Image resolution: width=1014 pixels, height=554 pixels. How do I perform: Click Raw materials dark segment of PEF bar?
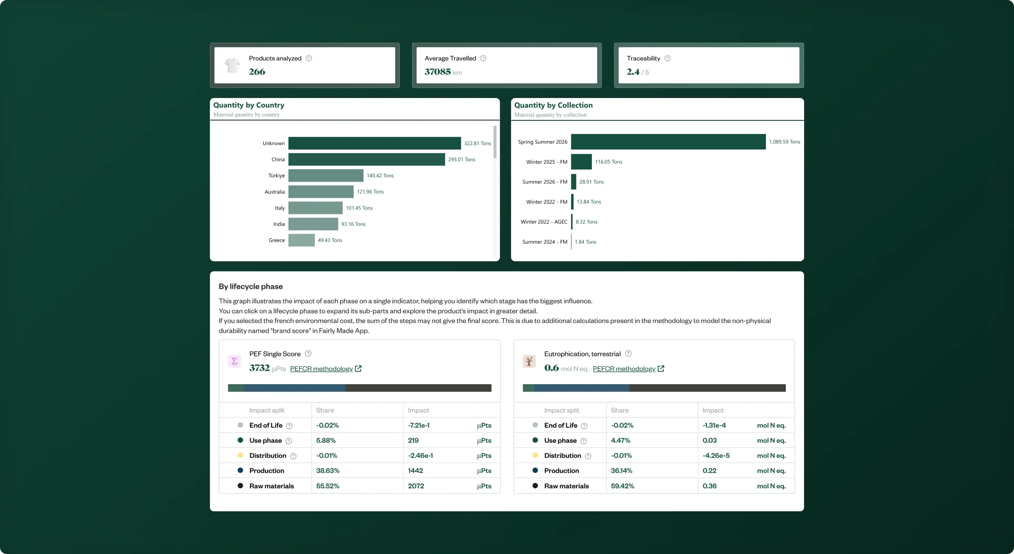click(x=418, y=388)
